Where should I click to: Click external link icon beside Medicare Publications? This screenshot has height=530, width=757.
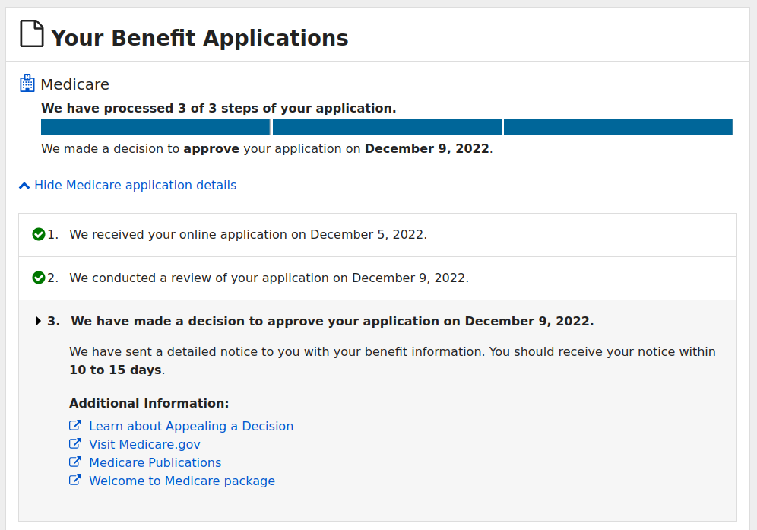74,462
